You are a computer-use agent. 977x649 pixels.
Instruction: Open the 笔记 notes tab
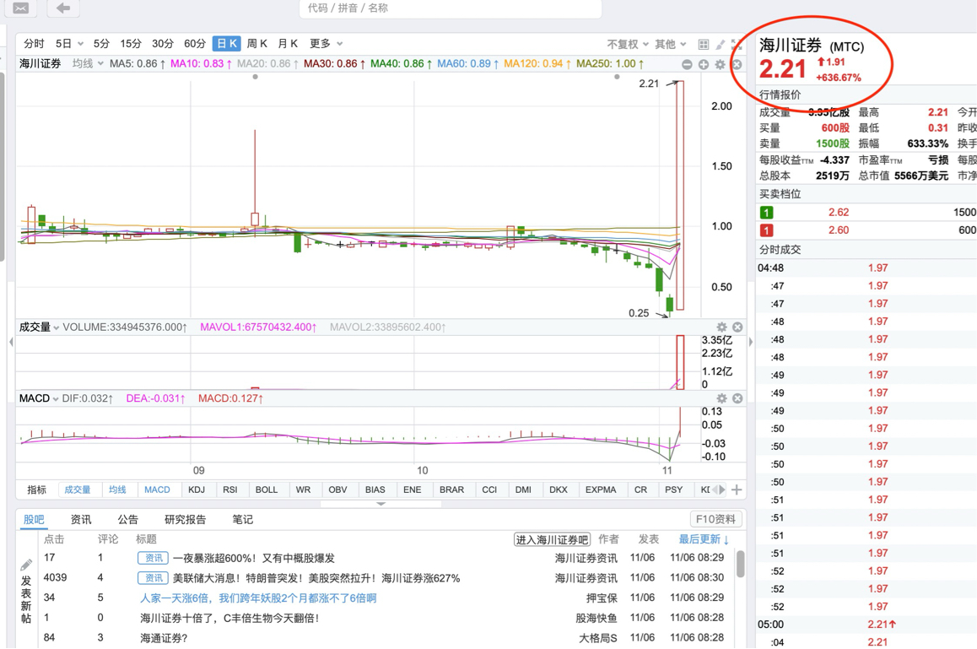point(242,520)
